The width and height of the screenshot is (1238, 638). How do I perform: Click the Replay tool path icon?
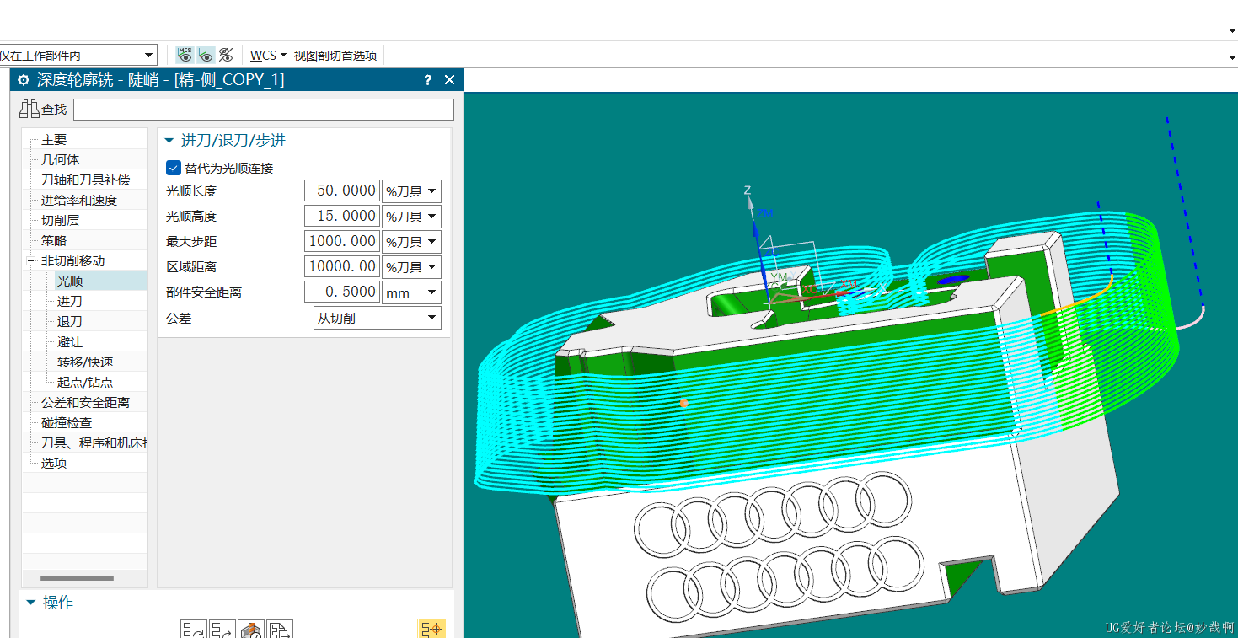(x=222, y=630)
